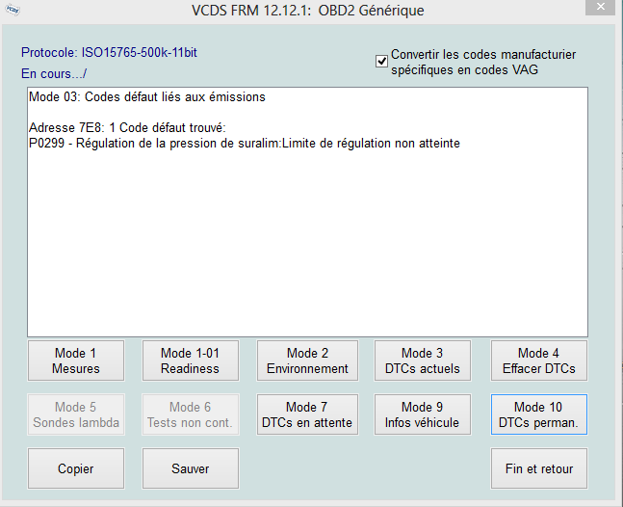Uncheck Convertir les codes manufacturier checkbox
The height and width of the screenshot is (507, 623).
pyautogui.click(x=381, y=62)
